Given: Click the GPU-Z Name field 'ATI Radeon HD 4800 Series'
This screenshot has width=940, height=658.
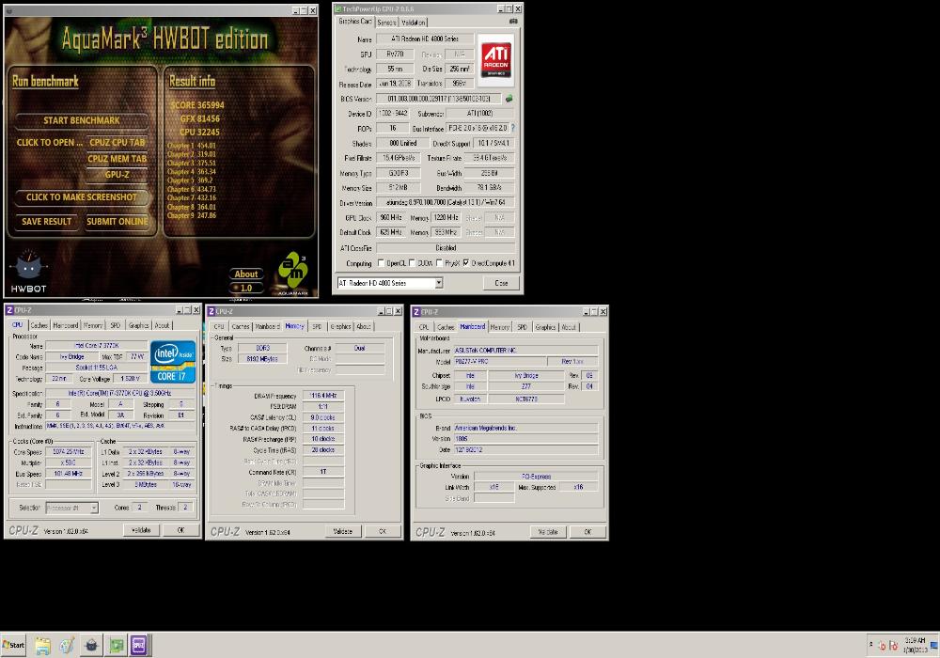Looking at the screenshot, I should click(x=425, y=39).
